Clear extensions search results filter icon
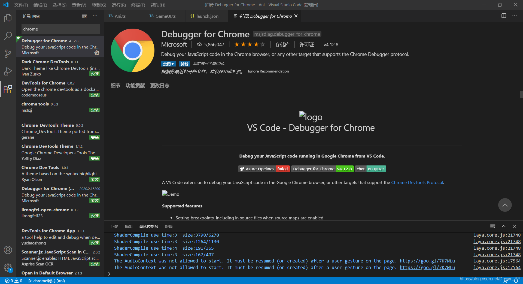 [84, 16]
